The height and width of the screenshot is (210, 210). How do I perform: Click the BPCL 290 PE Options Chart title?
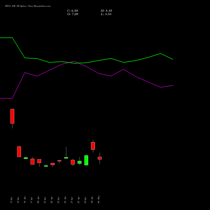[x=28, y=6]
